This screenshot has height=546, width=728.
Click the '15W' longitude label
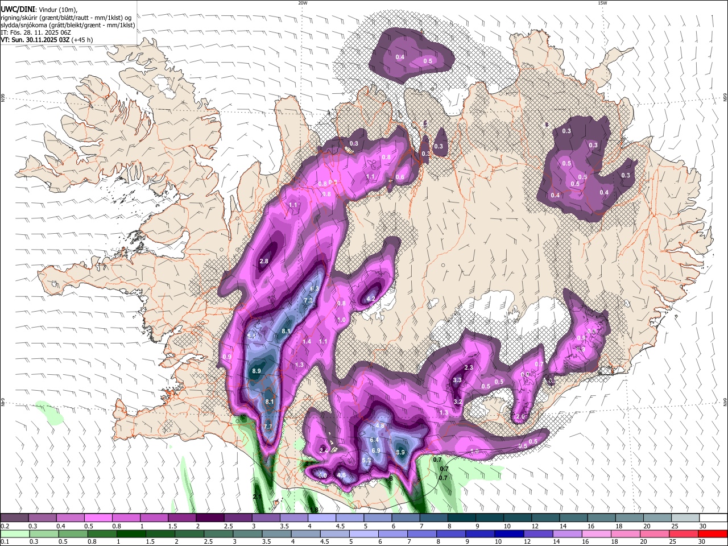coord(602,3)
